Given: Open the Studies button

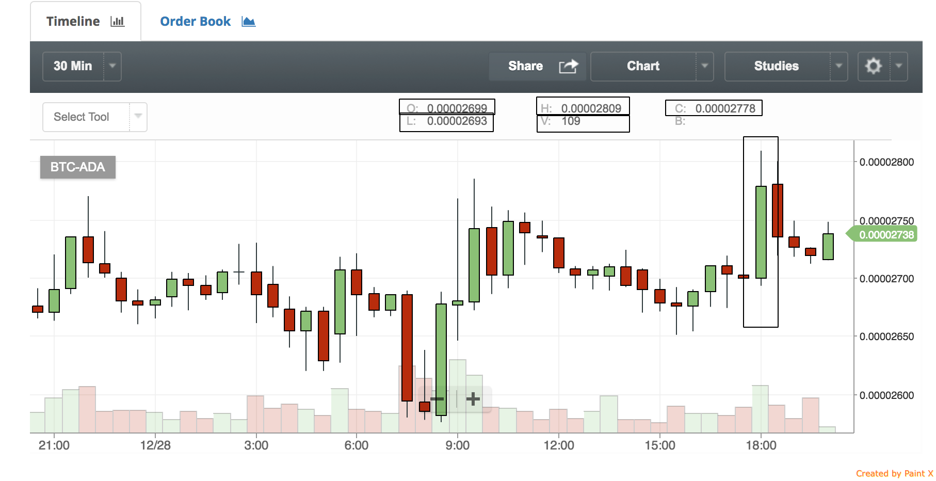Looking at the screenshot, I should (x=777, y=66).
